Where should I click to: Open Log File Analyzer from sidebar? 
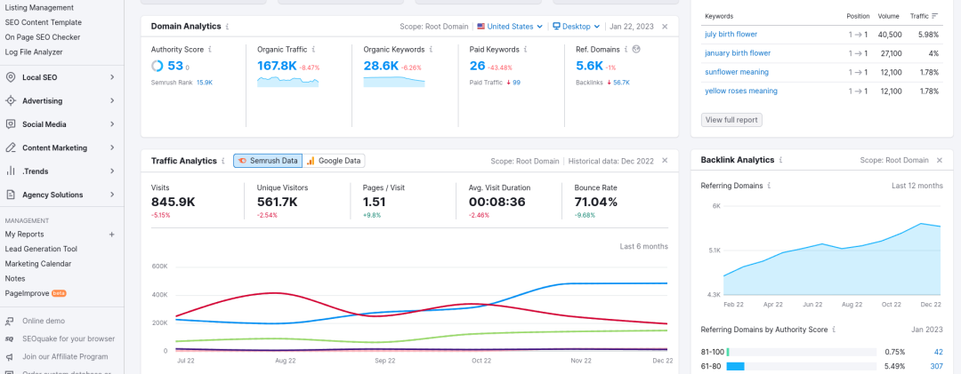point(34,52)
